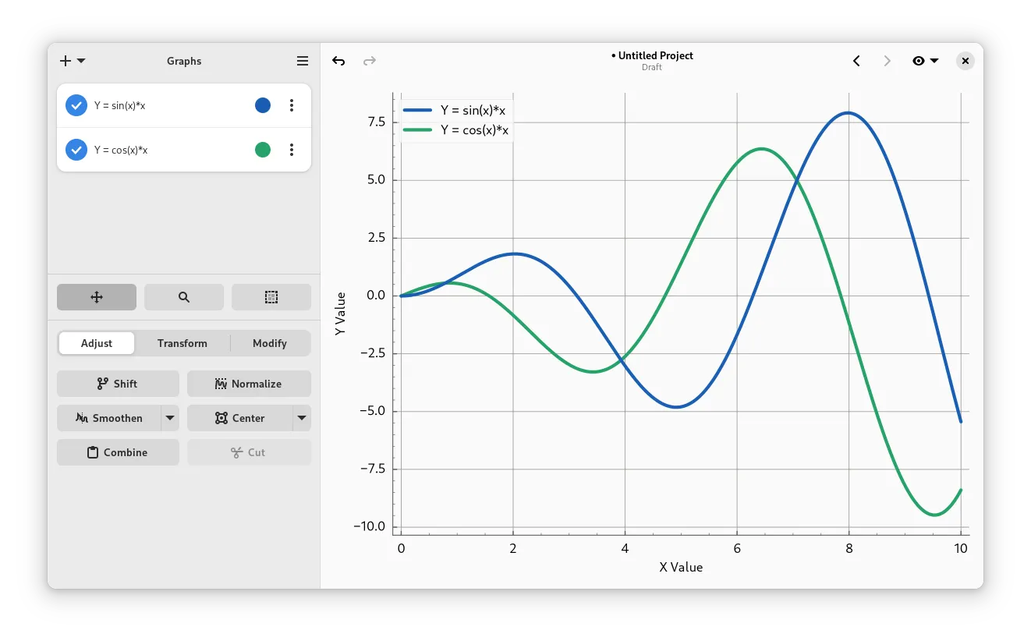This screenshot has height=641, width=1031.
Task: Uncheck the Y = cos(x)*x graph
Action: pos(76,150)
